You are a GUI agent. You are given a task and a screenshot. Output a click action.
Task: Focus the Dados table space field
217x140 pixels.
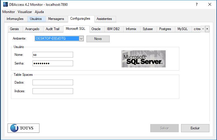(x=53, y=82)
